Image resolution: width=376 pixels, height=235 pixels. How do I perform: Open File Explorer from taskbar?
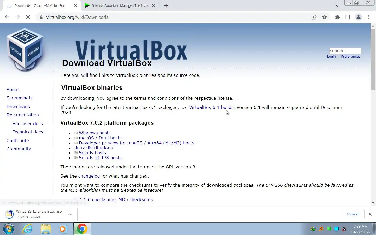tap(46, 229)
